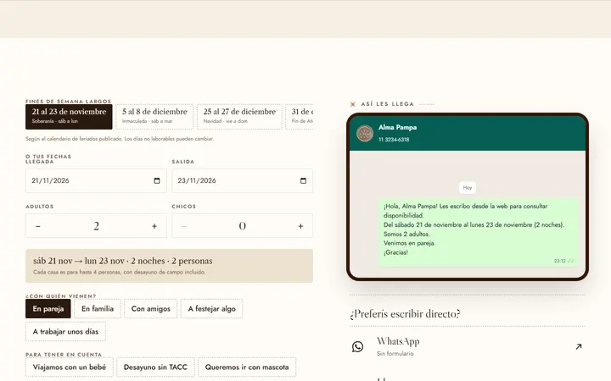Select the En pareja option
This screenshot has width=611, height=381.
click(48, 309)
